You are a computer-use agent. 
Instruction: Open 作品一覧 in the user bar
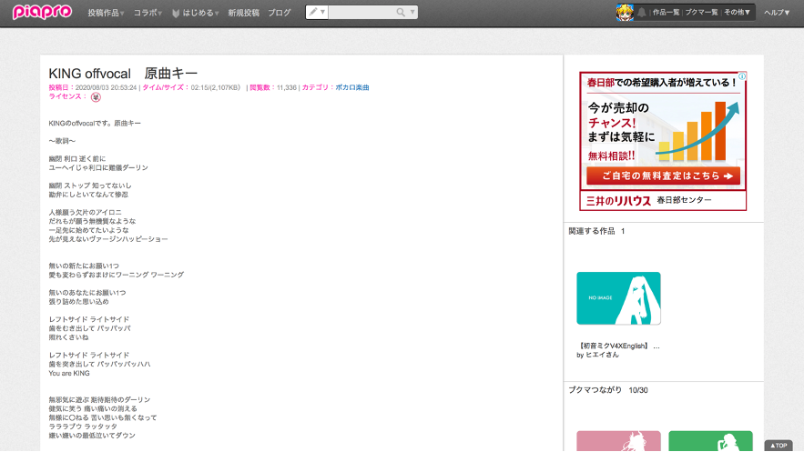coord(667,13)
